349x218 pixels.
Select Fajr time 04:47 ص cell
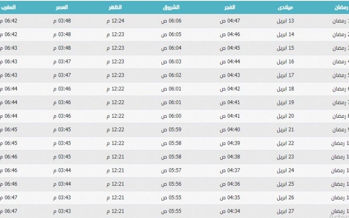(230, 21)
